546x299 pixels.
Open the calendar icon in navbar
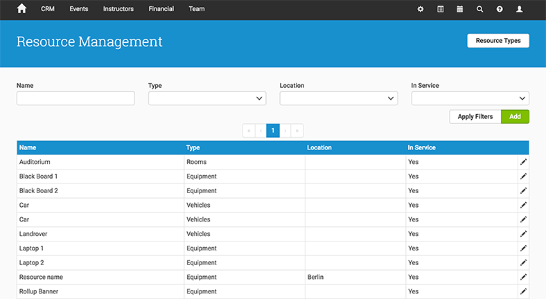click(459, 9)
